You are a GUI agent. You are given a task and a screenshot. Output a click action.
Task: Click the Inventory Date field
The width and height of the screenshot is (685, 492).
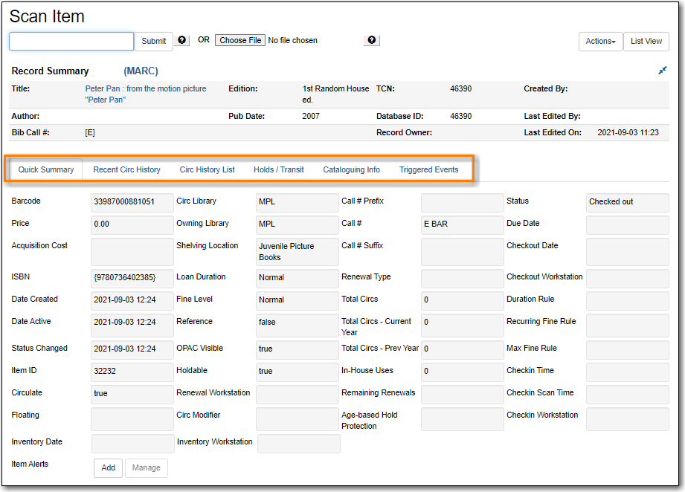tap(132, 442)
